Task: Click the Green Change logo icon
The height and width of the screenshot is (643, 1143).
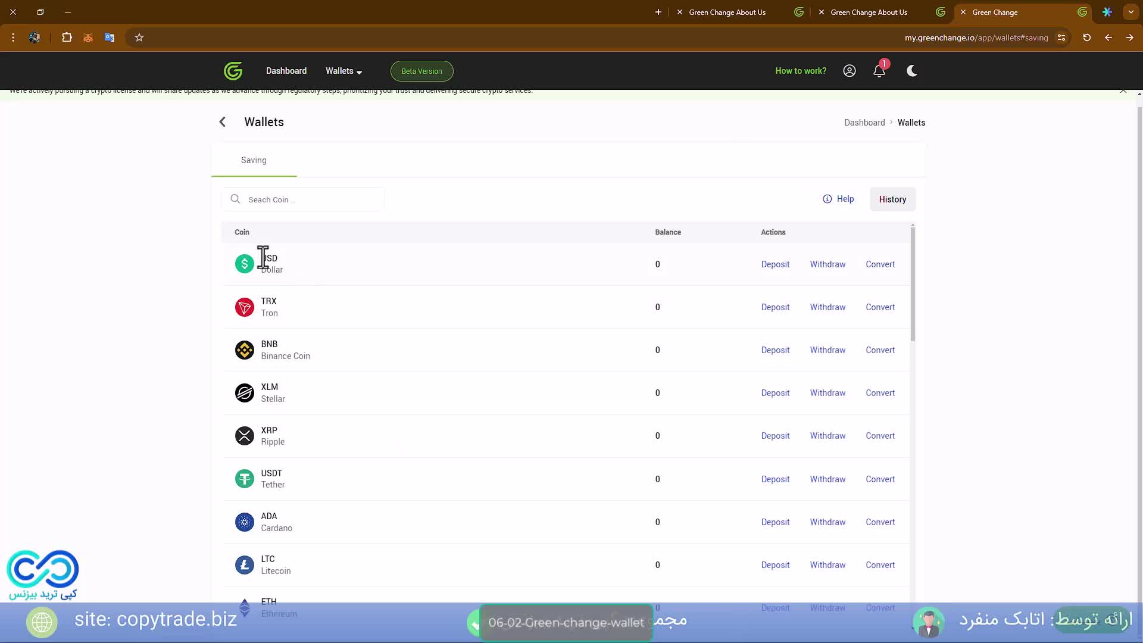Action: (x=233, y=71)
